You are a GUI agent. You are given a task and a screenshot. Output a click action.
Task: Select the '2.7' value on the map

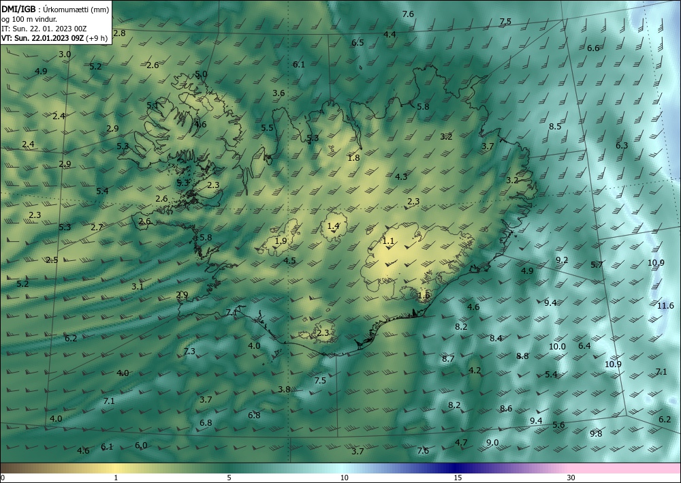point(97,227)
